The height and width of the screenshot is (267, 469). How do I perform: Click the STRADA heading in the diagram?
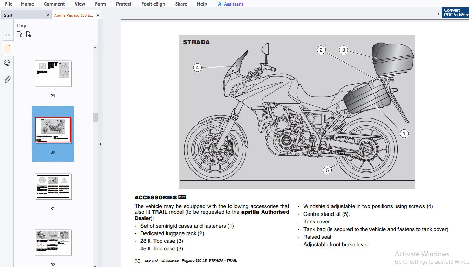tap(196, 42)
